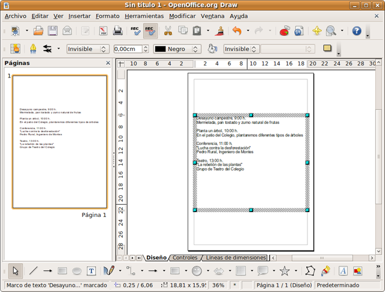Switch to the Controles layer tab
The width and height of the screenshot is (385, 292).
185,257
